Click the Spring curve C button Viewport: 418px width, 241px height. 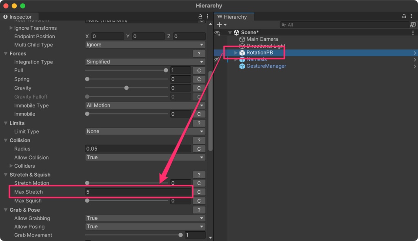[x=199, y=79]
